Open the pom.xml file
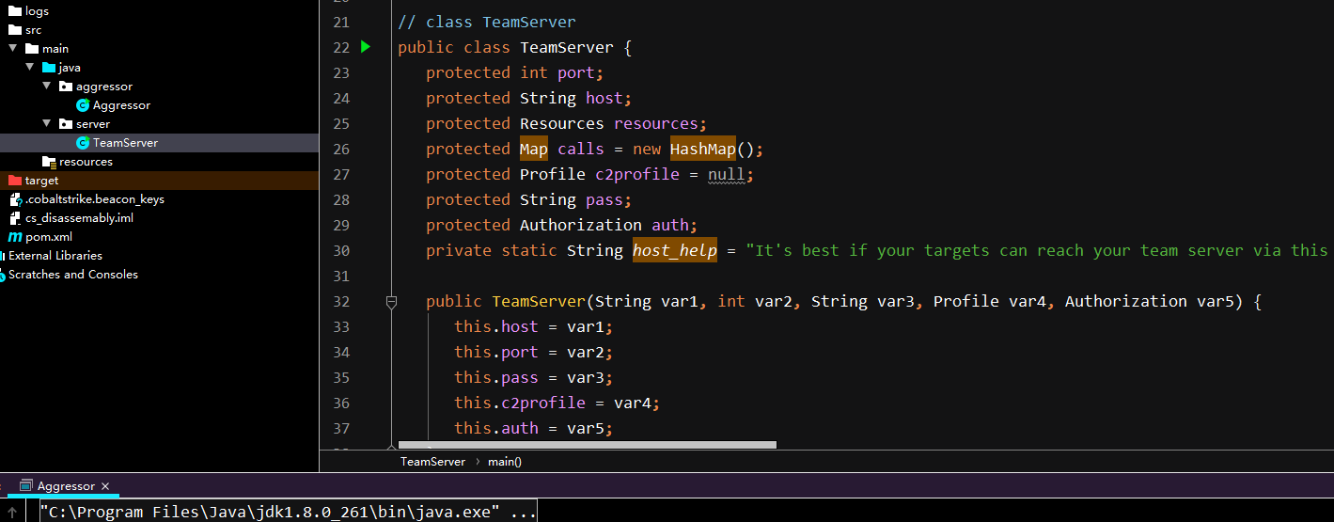This screenshot has height=522, width=1334. coord(49,237)
